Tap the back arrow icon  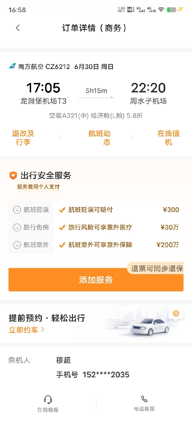(x=18, y=28)
